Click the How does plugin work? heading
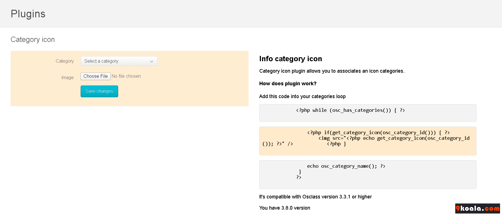Image resolution: width=502 pixels, height=218 pixels. point(288,84)
